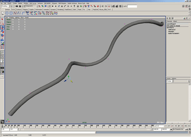Click the Save Scene toolbar icon
Screen dimensions: 191x137
pos(20,6)
